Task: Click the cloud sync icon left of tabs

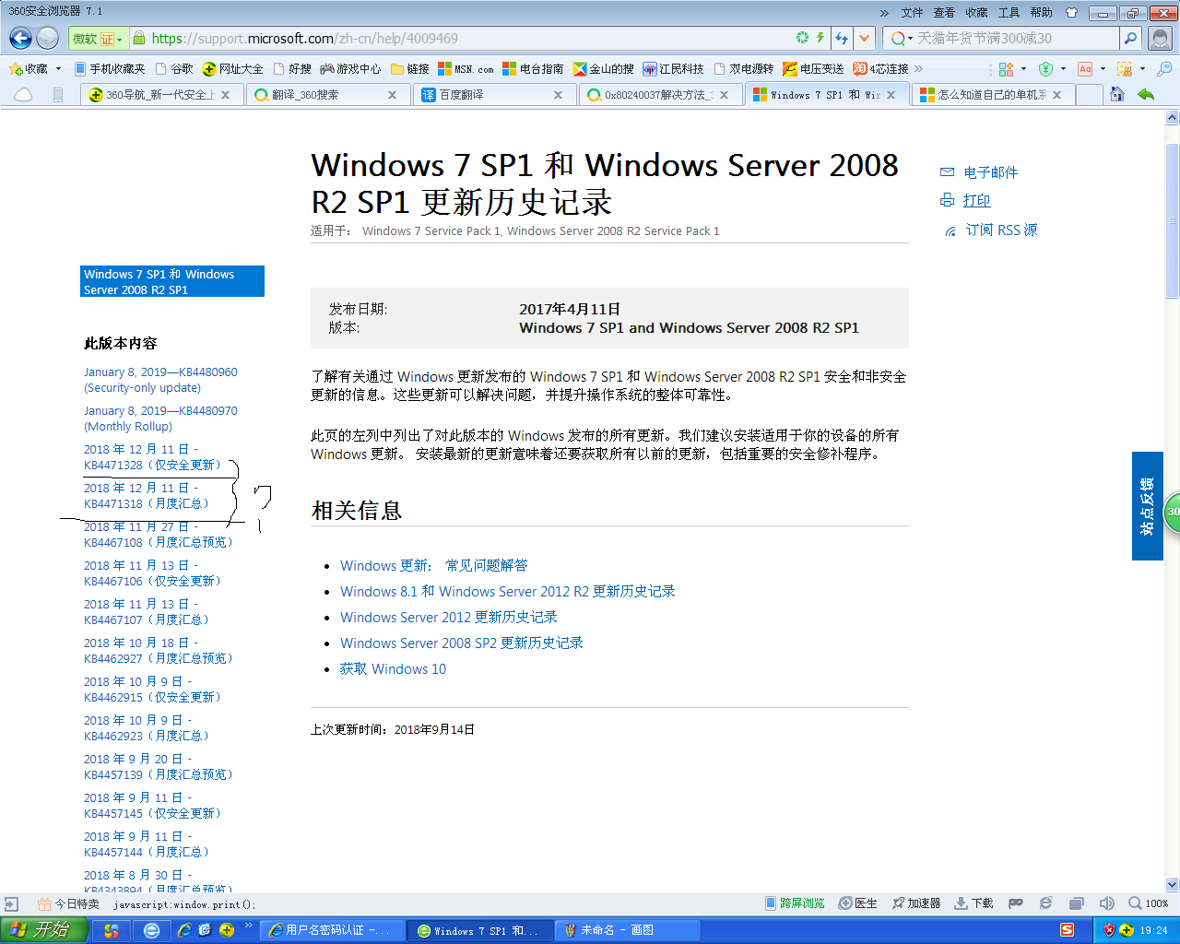Action: click(x=23, y=94)
